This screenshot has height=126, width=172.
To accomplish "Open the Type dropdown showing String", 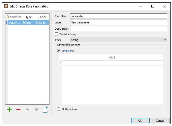I will pyautogui.click(x=119, y=40).
